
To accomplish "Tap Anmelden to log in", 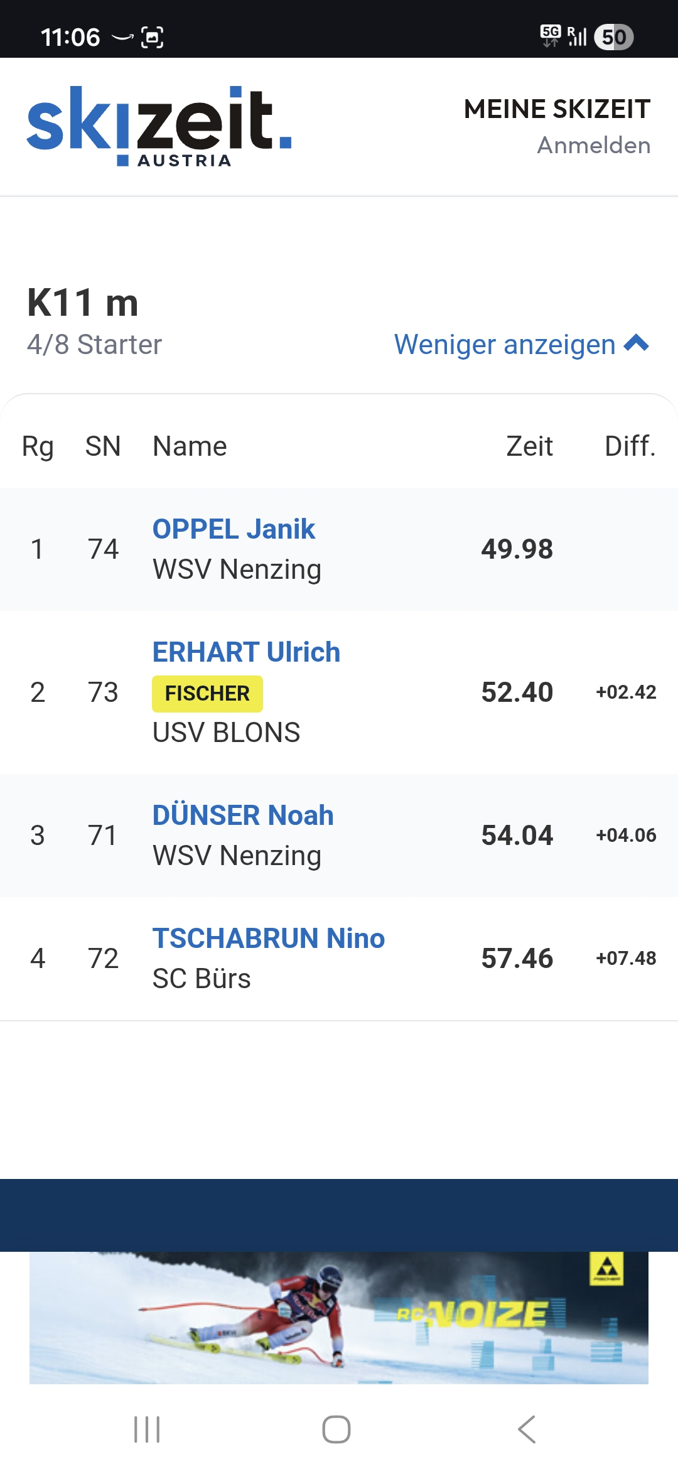I will 593,146.
